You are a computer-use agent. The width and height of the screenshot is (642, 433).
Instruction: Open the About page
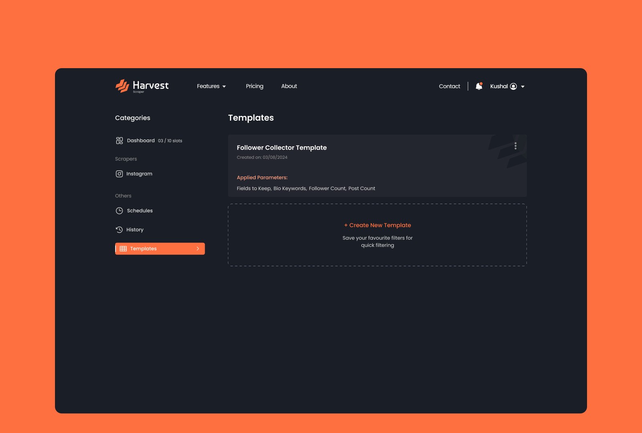(x=289, y=86)
